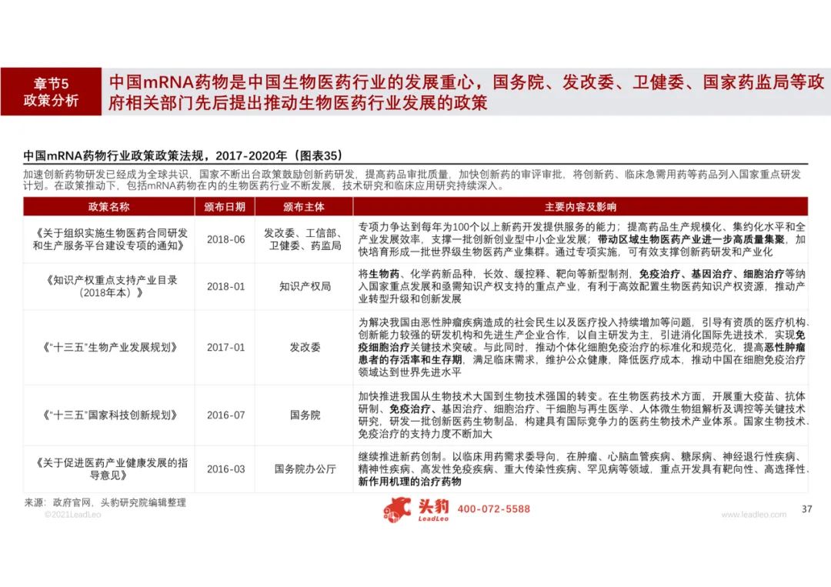Image resolution: width=831 pixels, height=587 pixels.
Task: Select the 2016-03 date cell
Action: click(x=225, y=469)
